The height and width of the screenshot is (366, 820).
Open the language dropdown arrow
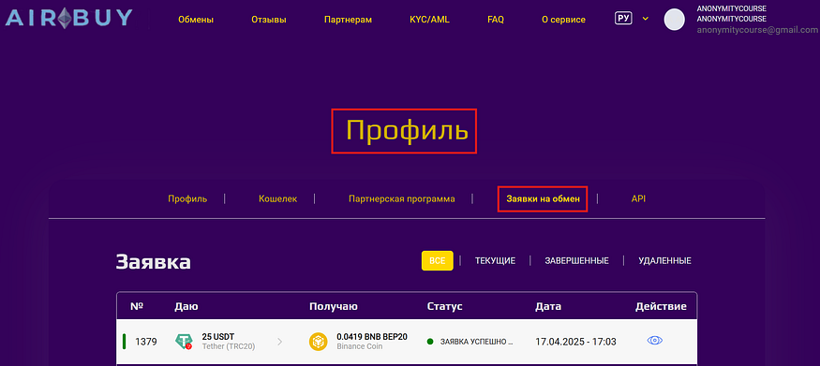tap(646, 19)
